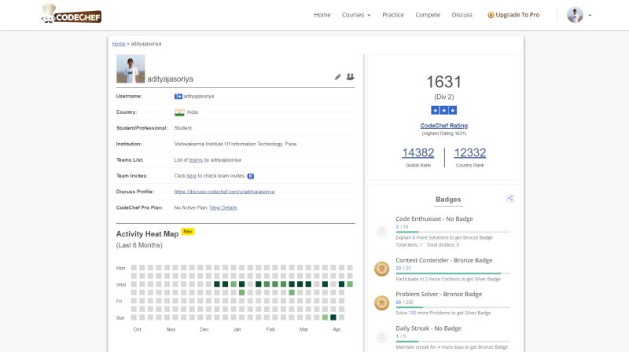Viewport: 629px width, 352px height.
Task: Click the Upgrade To Pro button
Action: pos(513,15)
